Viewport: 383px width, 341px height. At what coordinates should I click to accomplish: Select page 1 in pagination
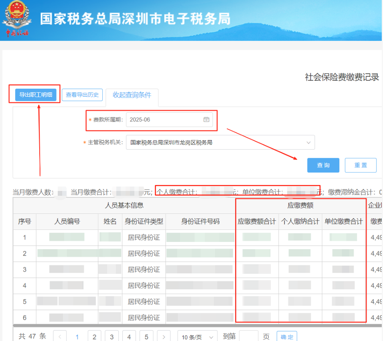tap(77, 337)
